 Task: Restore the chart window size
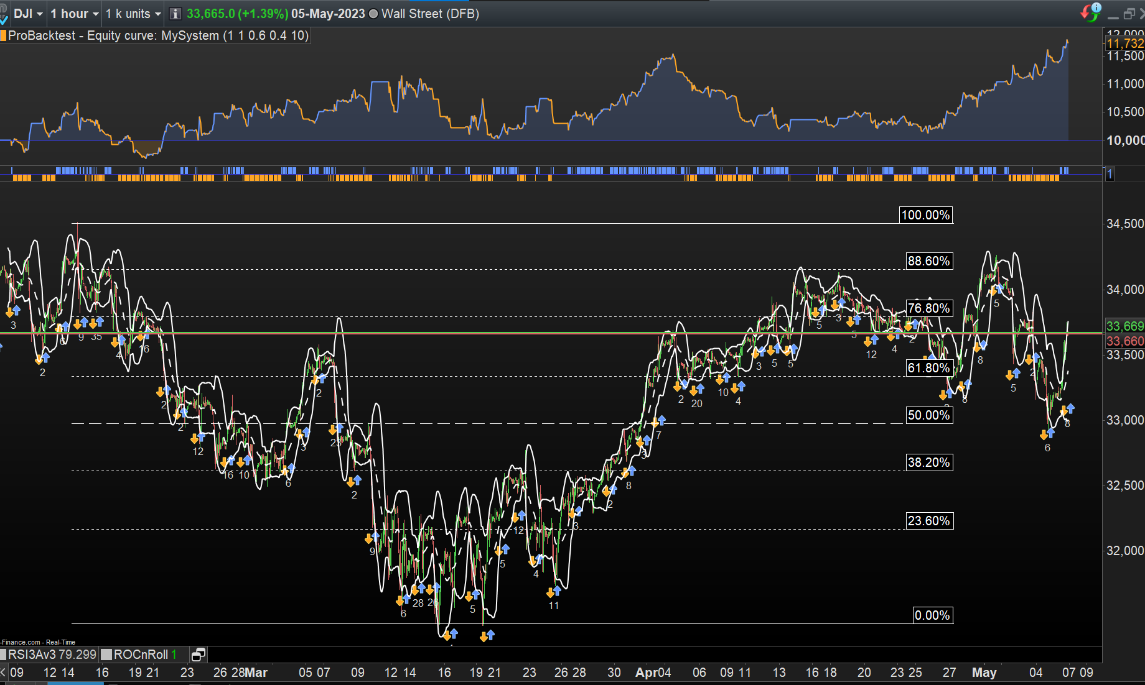[x=1129, y=14]
